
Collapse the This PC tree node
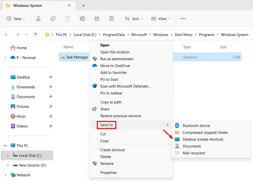coord(6,146)
